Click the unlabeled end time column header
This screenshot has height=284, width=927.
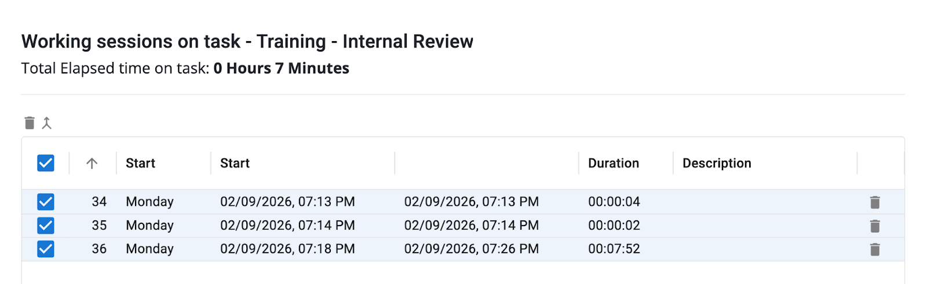pos(486,163)
